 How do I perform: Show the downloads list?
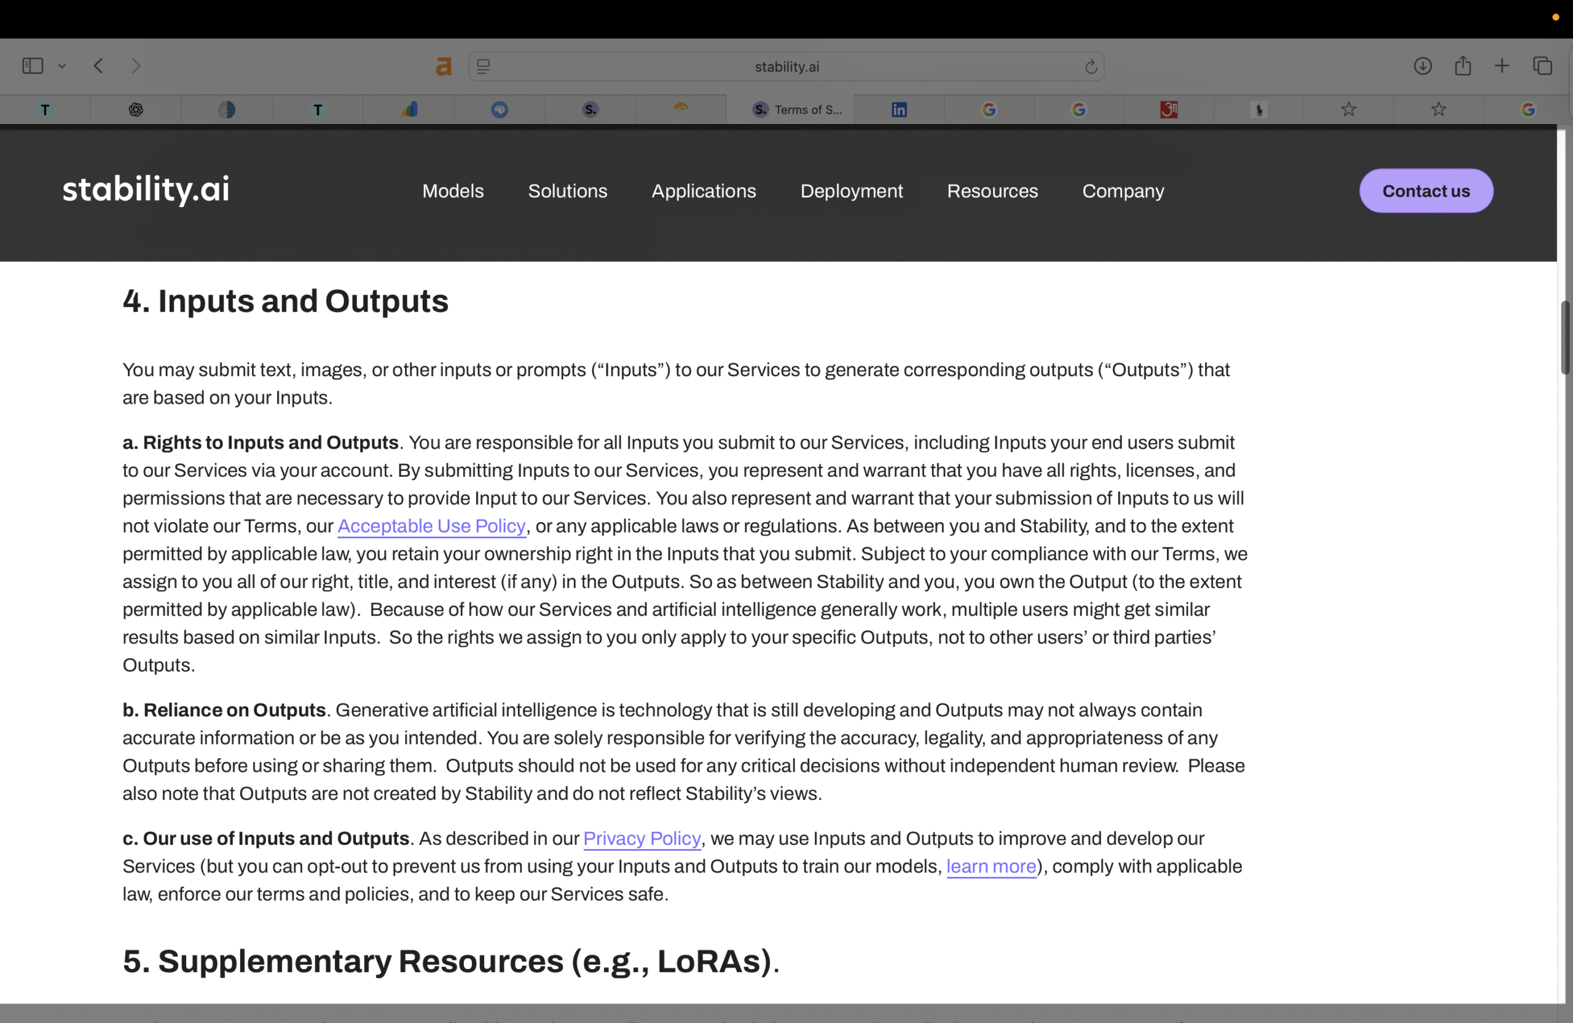click(1422, 66)
